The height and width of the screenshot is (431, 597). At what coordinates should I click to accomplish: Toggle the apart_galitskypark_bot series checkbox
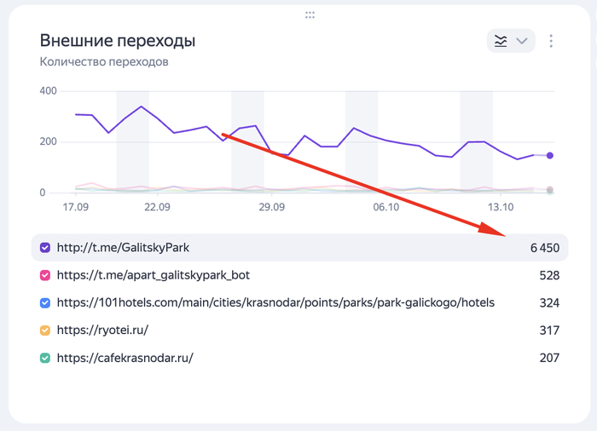click(x=45, y=275)
